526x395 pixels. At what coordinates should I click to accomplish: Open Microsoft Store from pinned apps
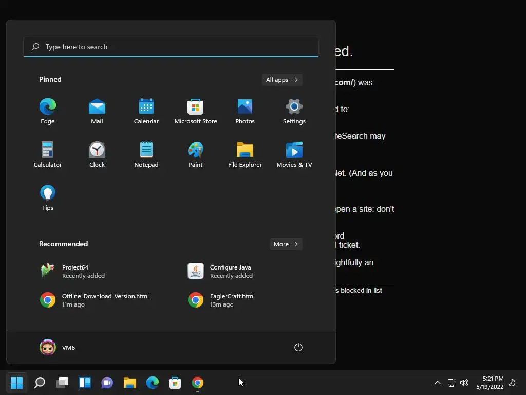click(196, 112)
